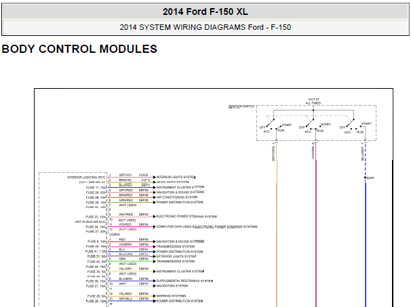Viewport: 411px width, 307px height.
Task: Click 'INSTRUMENT CLUSTER SYSTEM' on the BLU/RED wire
Action: click(180, 187)
